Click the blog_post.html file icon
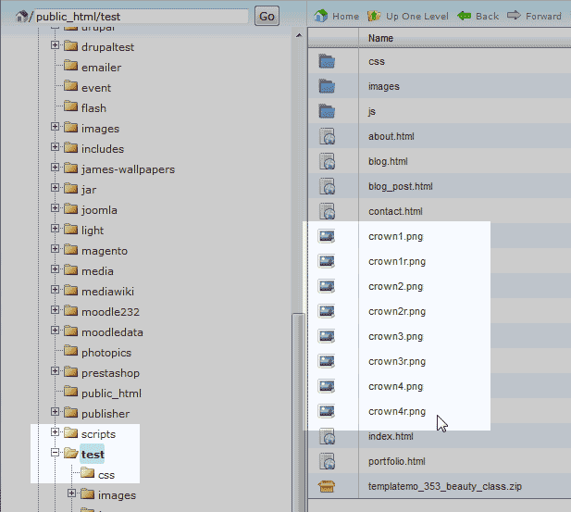Image resolution: width=571 pixels, height=512 pixels. pyautogui.click(x=327, y=186)
